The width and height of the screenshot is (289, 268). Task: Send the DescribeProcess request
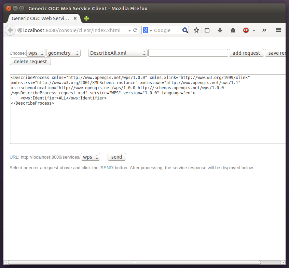116,157
